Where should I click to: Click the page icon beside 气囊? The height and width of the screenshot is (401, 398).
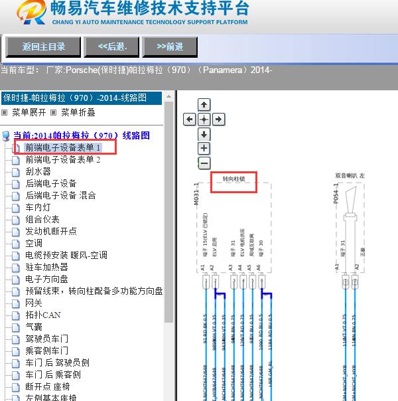pos(16,327)
